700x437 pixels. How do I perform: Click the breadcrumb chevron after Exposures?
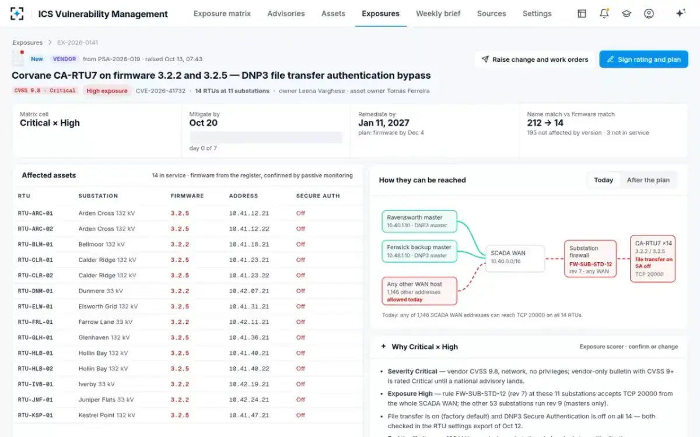(x=50, y=43)
